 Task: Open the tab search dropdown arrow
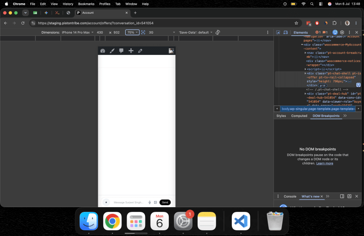(x=25, y=13)
